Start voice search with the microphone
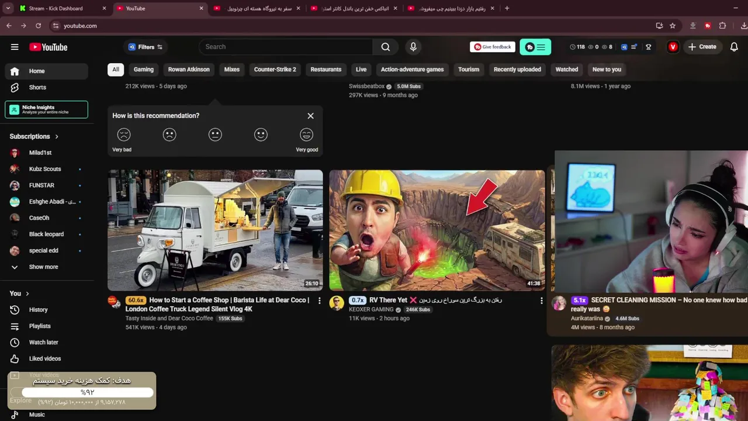The image size is (748, 421). tap(413, 47)
